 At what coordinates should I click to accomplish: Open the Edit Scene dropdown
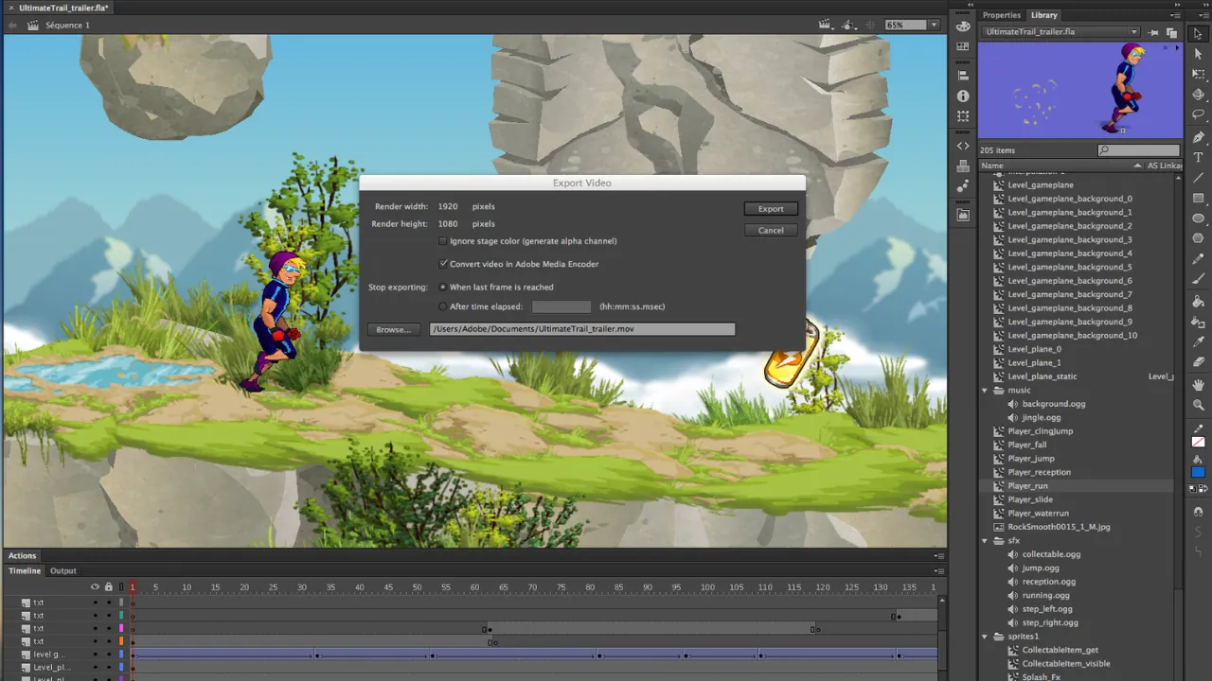[x=828, y=25]
